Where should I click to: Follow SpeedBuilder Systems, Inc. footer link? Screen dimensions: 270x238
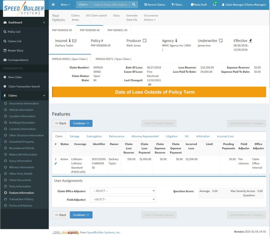pos(103,232)
